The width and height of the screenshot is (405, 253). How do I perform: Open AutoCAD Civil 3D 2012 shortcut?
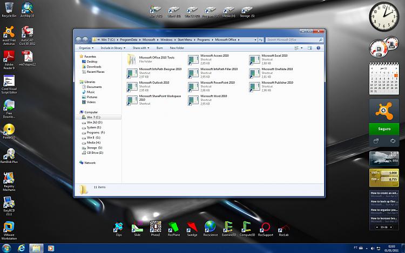click(27, 36)
